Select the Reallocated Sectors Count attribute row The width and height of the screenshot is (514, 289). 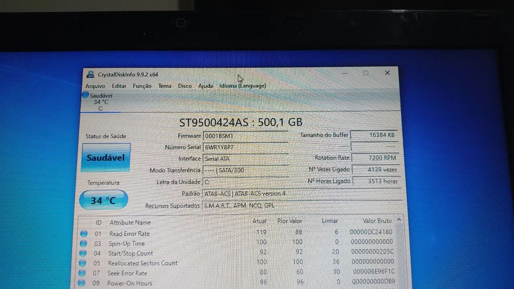(x=237, y=263)
